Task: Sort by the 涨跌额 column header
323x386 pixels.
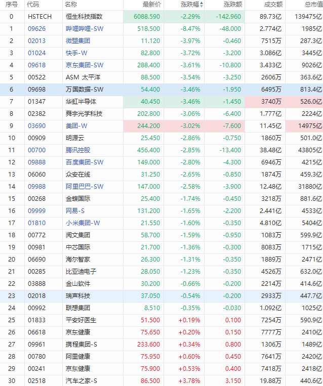Action: tap(233, 5)
